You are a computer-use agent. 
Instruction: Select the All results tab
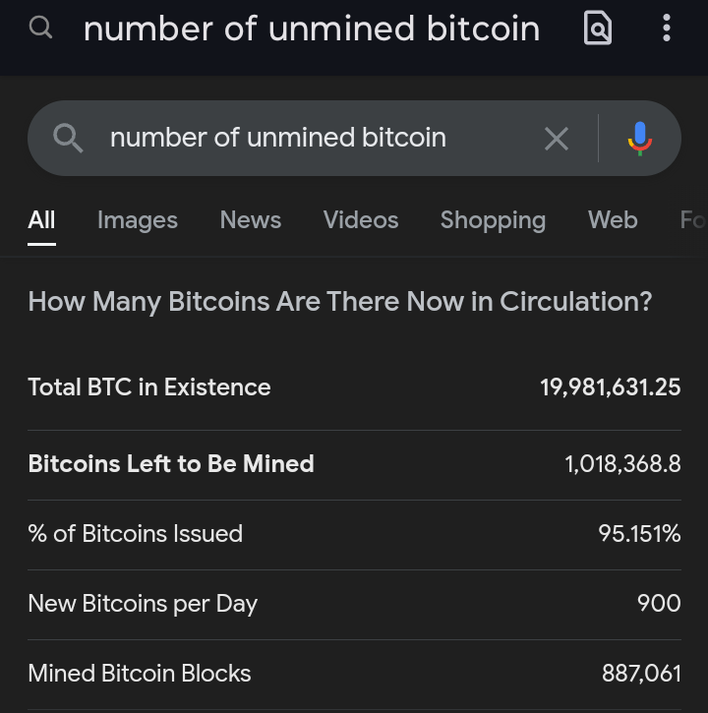click(x=41, y=220)
